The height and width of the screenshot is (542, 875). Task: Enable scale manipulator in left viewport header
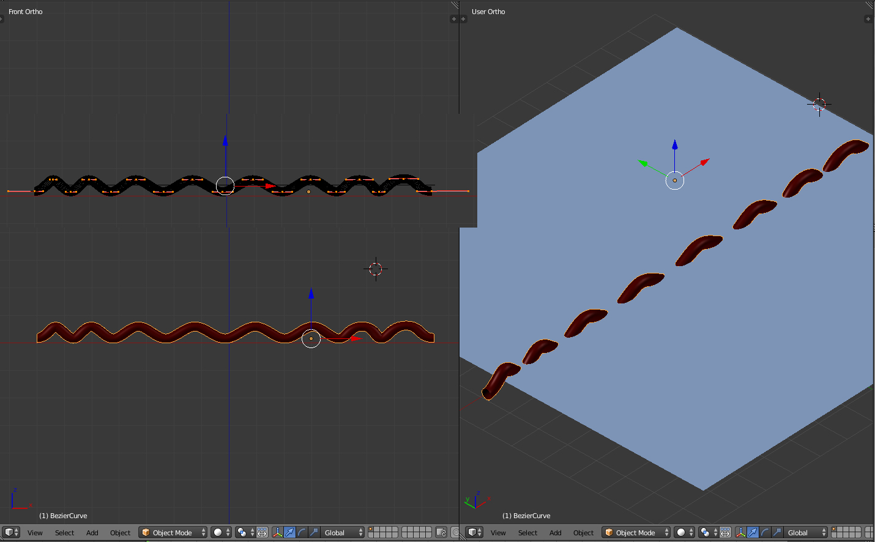(x=314, y=532)
